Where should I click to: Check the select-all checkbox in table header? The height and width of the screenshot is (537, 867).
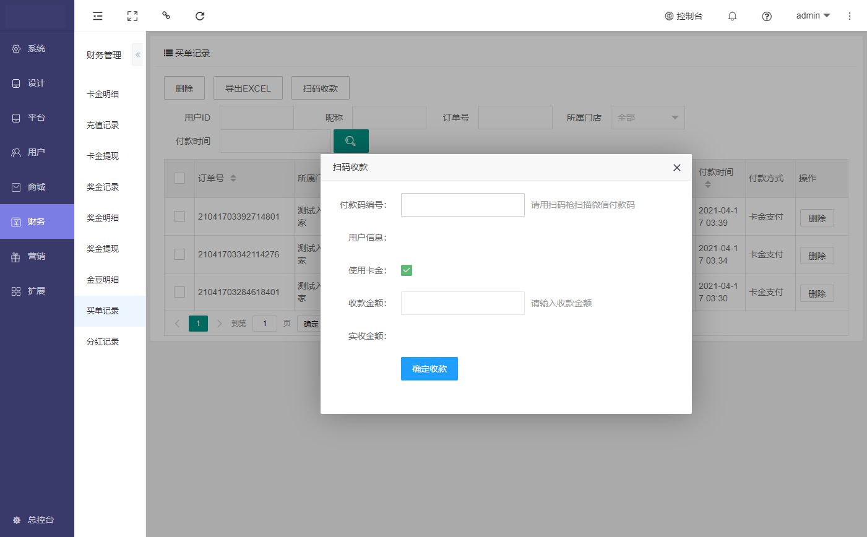179,178
